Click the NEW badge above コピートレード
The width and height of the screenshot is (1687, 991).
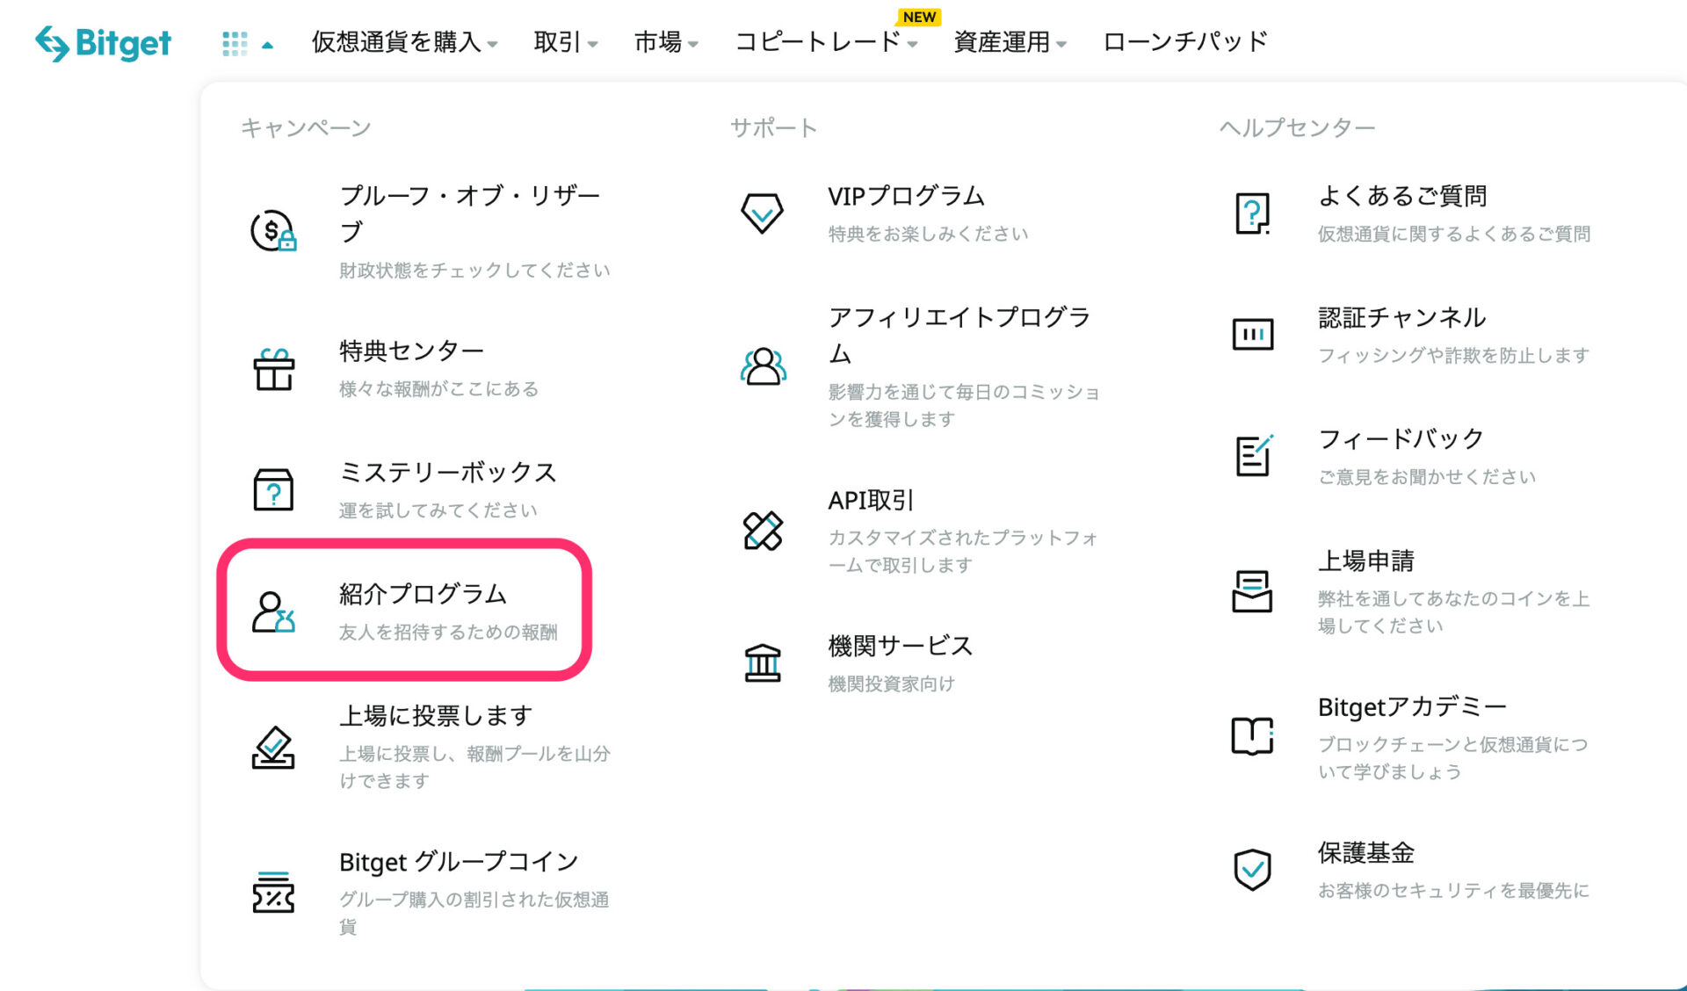[919, 17]
